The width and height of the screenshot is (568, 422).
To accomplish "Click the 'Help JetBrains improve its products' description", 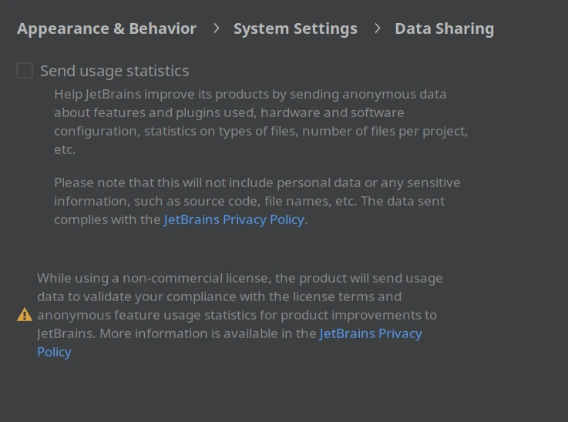I will [x=260, y=122].
